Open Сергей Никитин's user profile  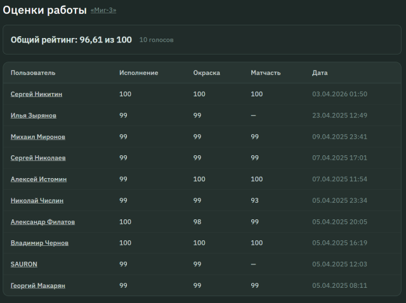point(36,94)
